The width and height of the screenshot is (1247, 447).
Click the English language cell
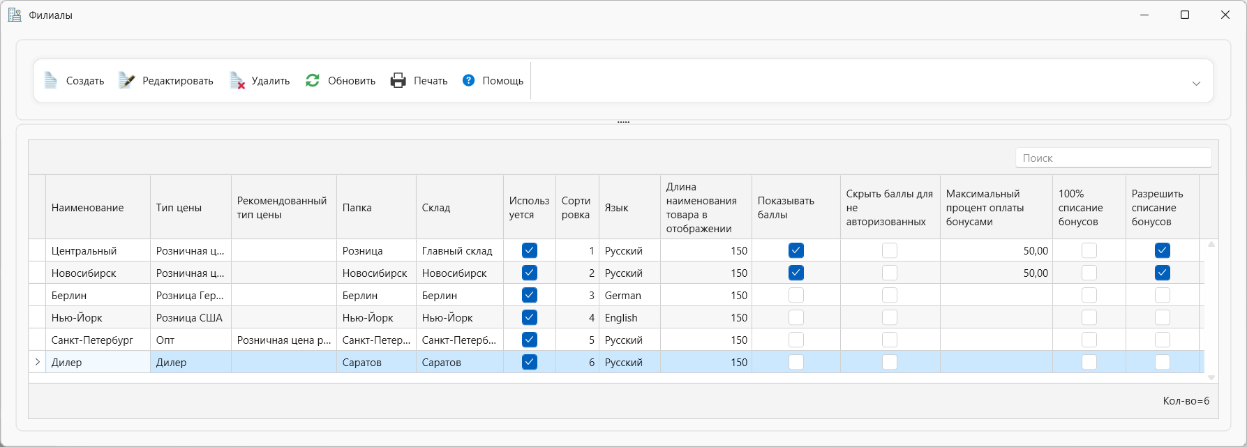pos(629,317)
